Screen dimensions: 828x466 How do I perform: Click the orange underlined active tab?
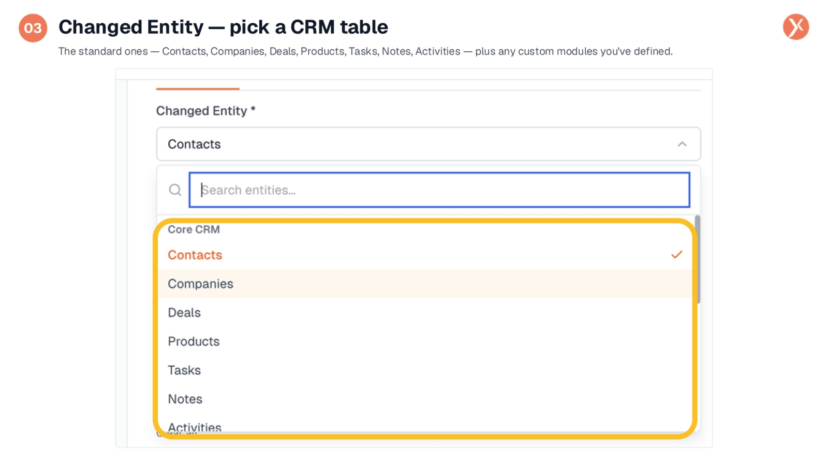(198, 89)
